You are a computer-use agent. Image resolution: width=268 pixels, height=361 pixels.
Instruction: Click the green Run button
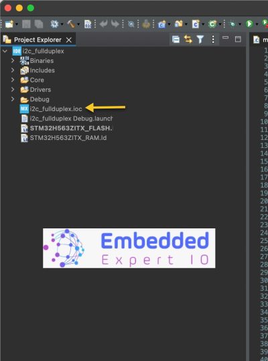pos(249,23)
